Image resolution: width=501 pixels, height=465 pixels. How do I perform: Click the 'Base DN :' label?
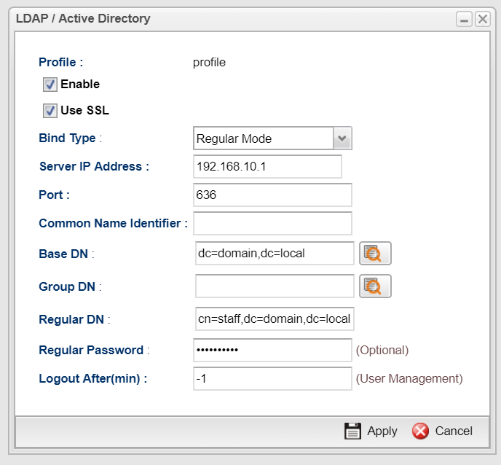point(66,254)
